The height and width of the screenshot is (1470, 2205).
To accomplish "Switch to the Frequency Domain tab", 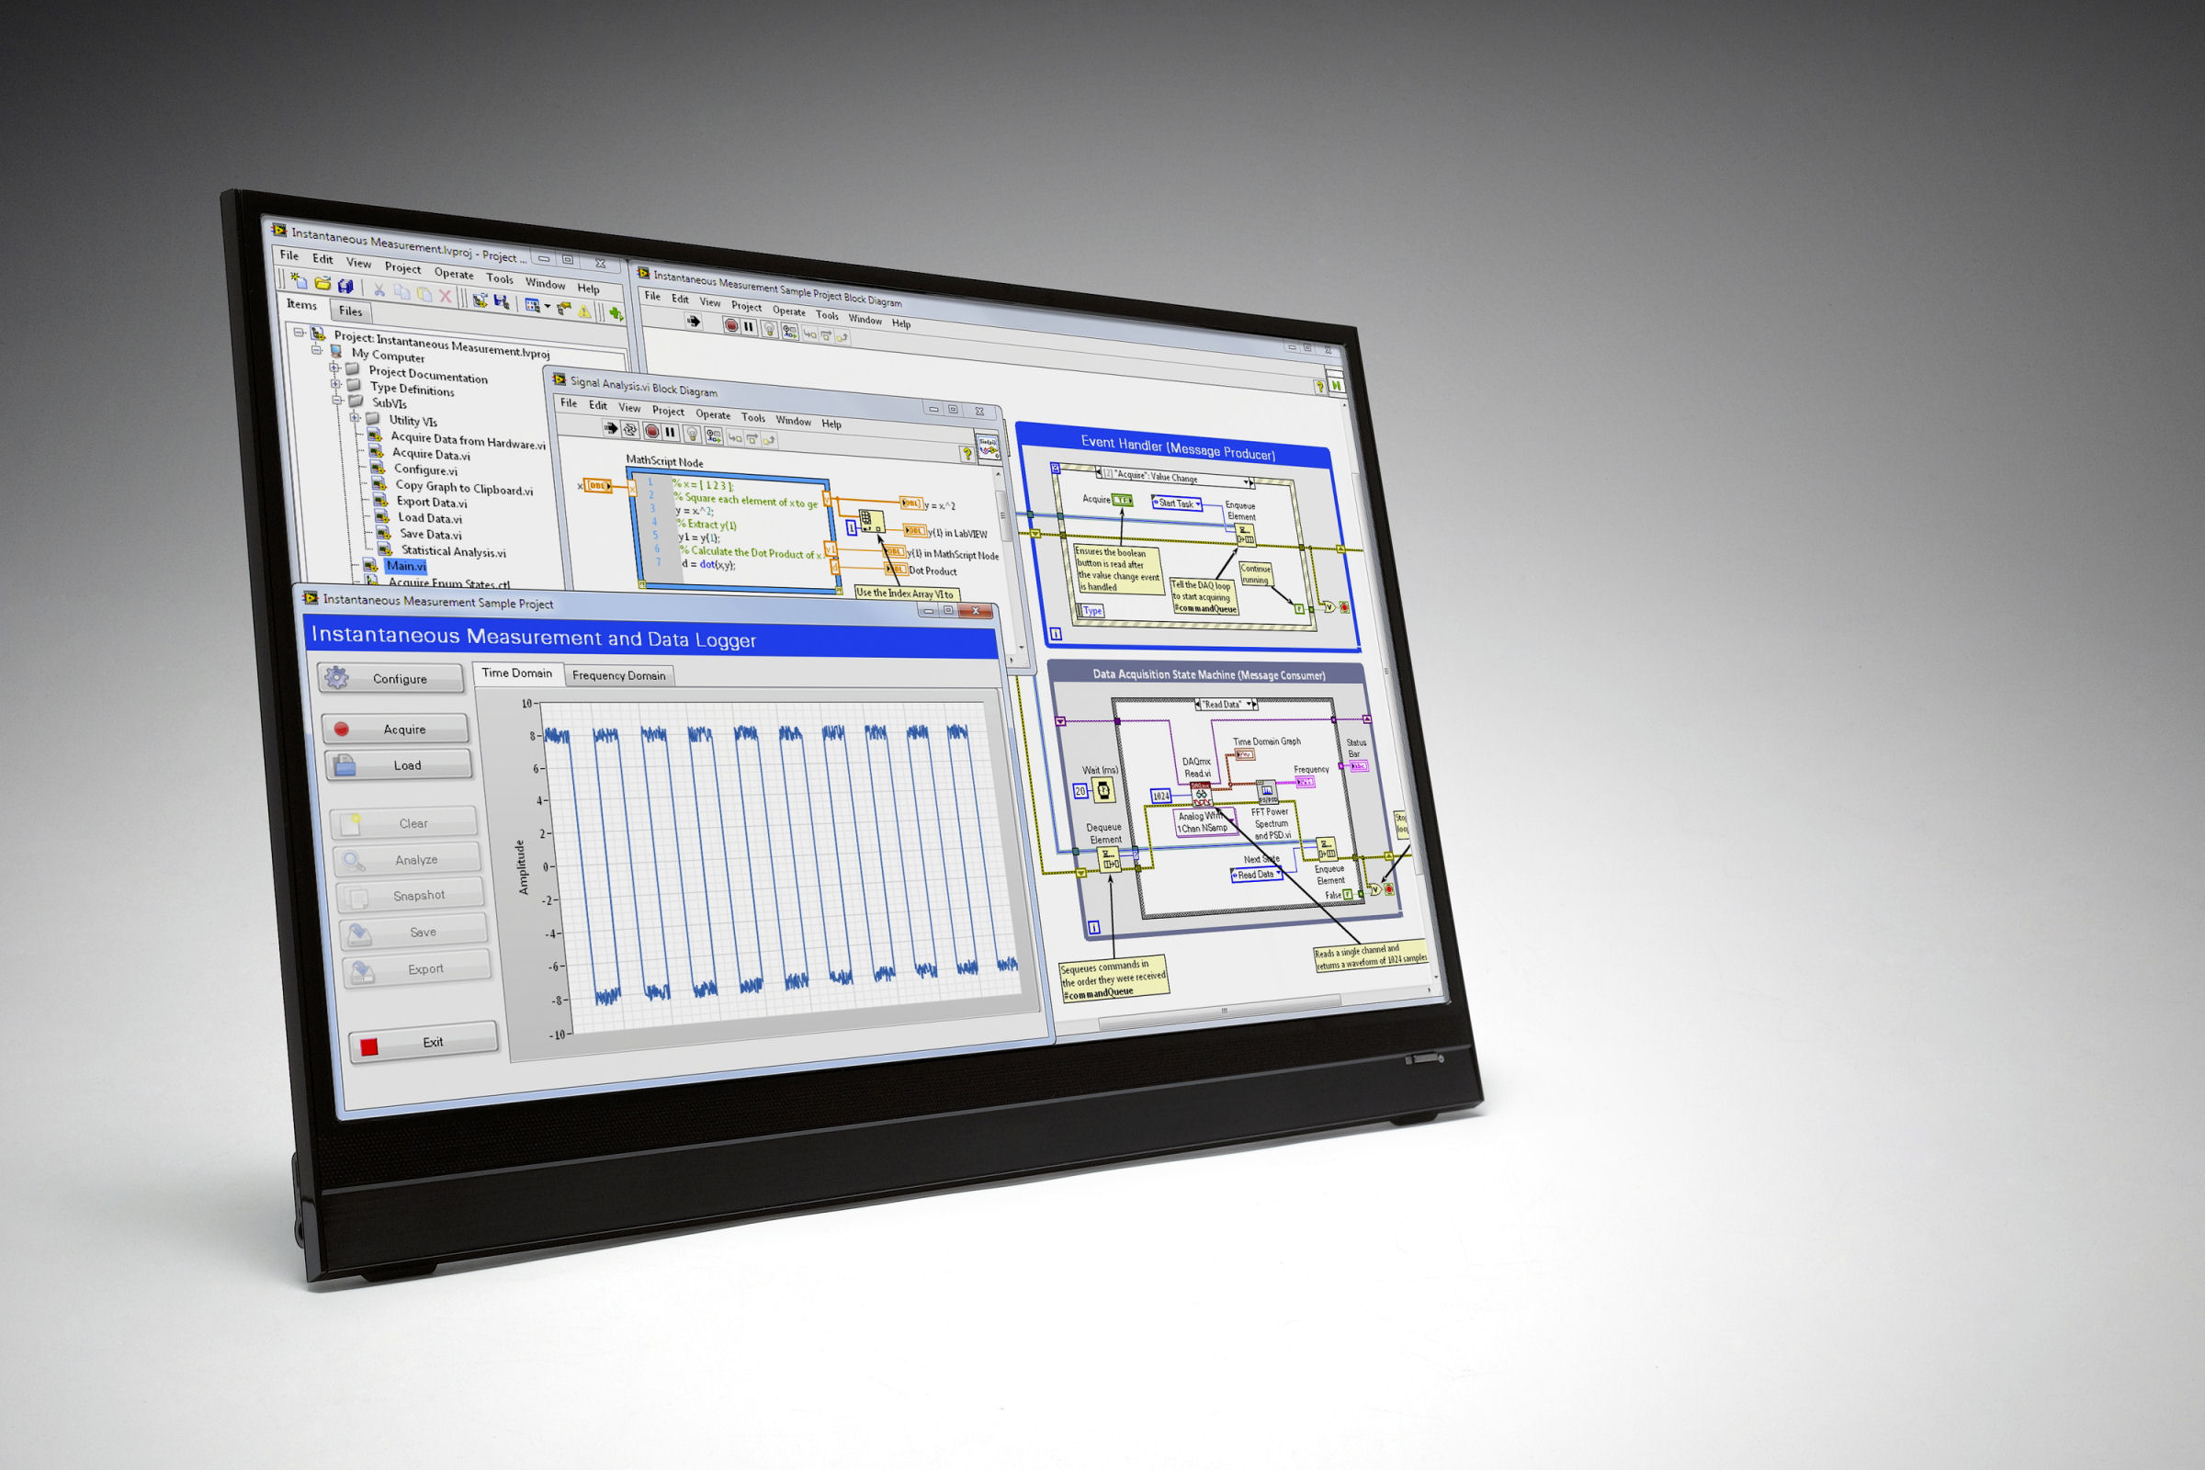I will pos(618,675).
